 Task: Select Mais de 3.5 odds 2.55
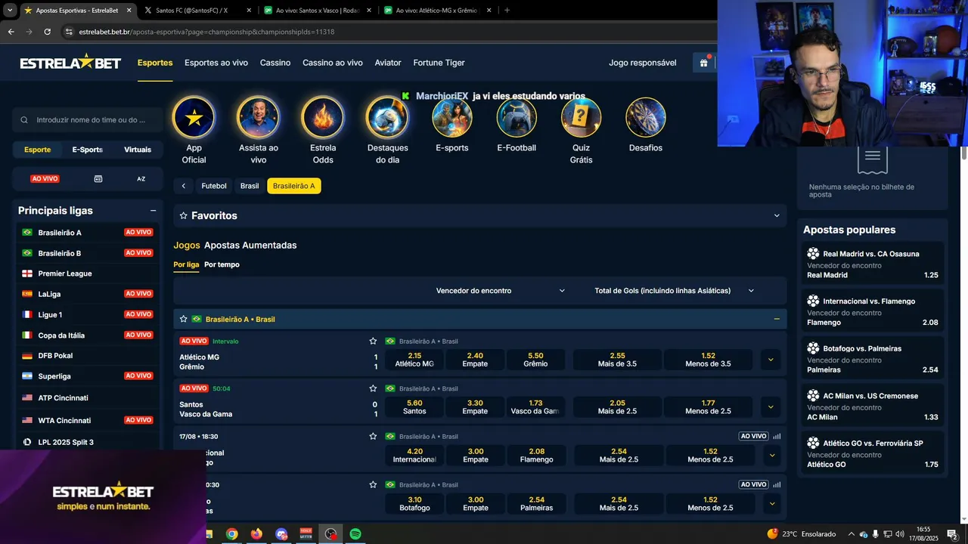pos(617,360)
